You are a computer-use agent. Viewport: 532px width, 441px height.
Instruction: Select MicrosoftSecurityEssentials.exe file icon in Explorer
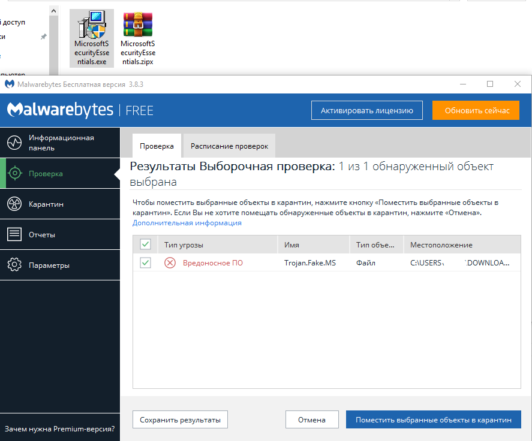tap(92, 25)
